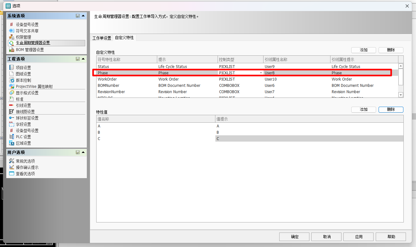Click the 符号文本共享 icon in the sidebar
This screenshot has width=416, height=247.
(12, 31)
